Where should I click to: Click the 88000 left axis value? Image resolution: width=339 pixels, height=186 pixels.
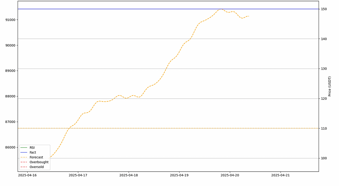tap(10, 96)
